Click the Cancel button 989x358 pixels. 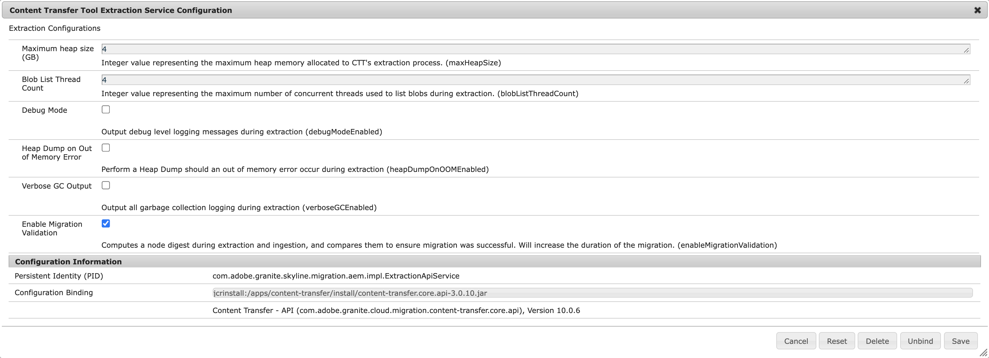(x=795, y=341)
